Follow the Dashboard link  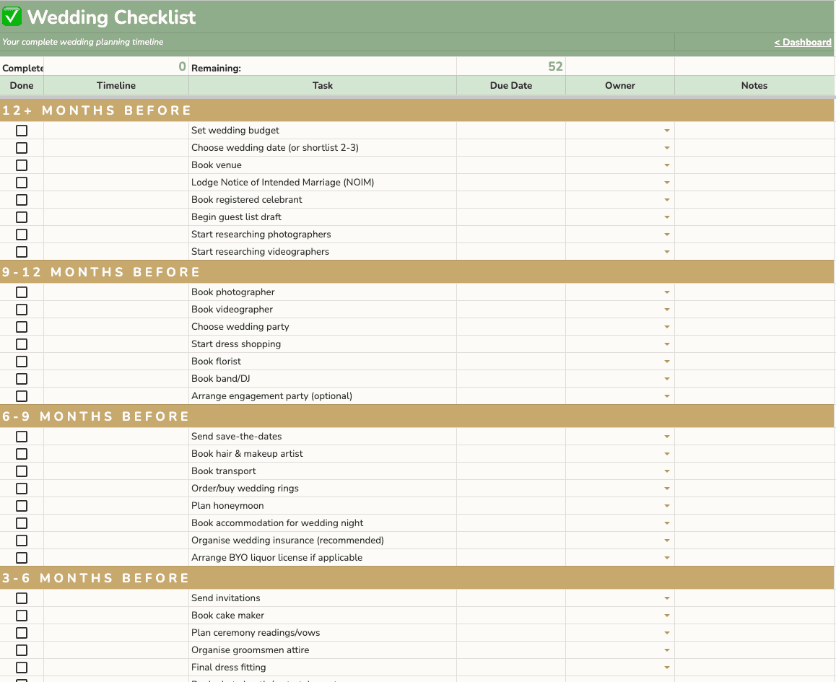[803, 42]
